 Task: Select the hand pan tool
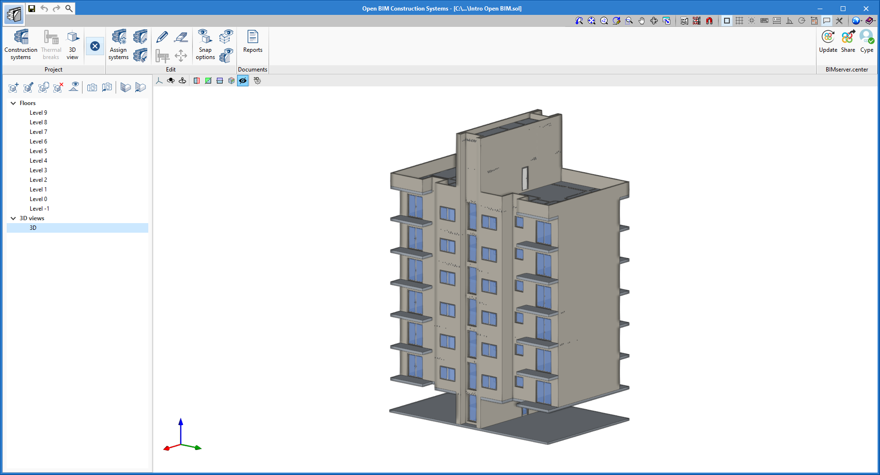642,21
